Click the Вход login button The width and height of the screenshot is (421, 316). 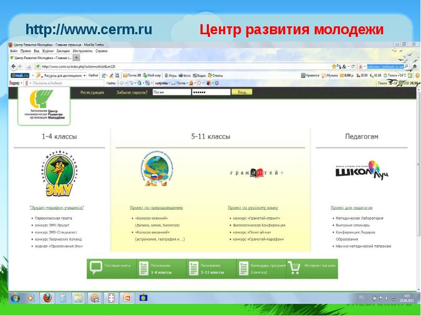point(242,92)
